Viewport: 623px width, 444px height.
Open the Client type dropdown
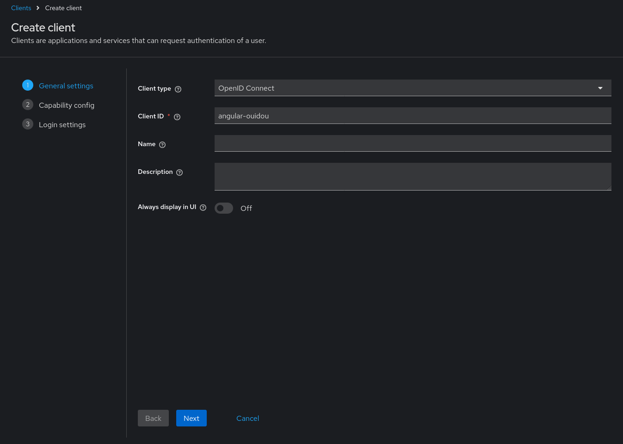pyautogui.click(x=407, y=88)
